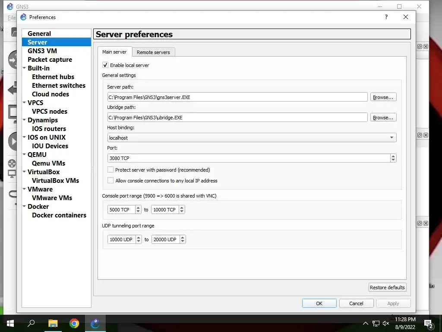Collapse the IOS on UNIX group

pos(24,137)
